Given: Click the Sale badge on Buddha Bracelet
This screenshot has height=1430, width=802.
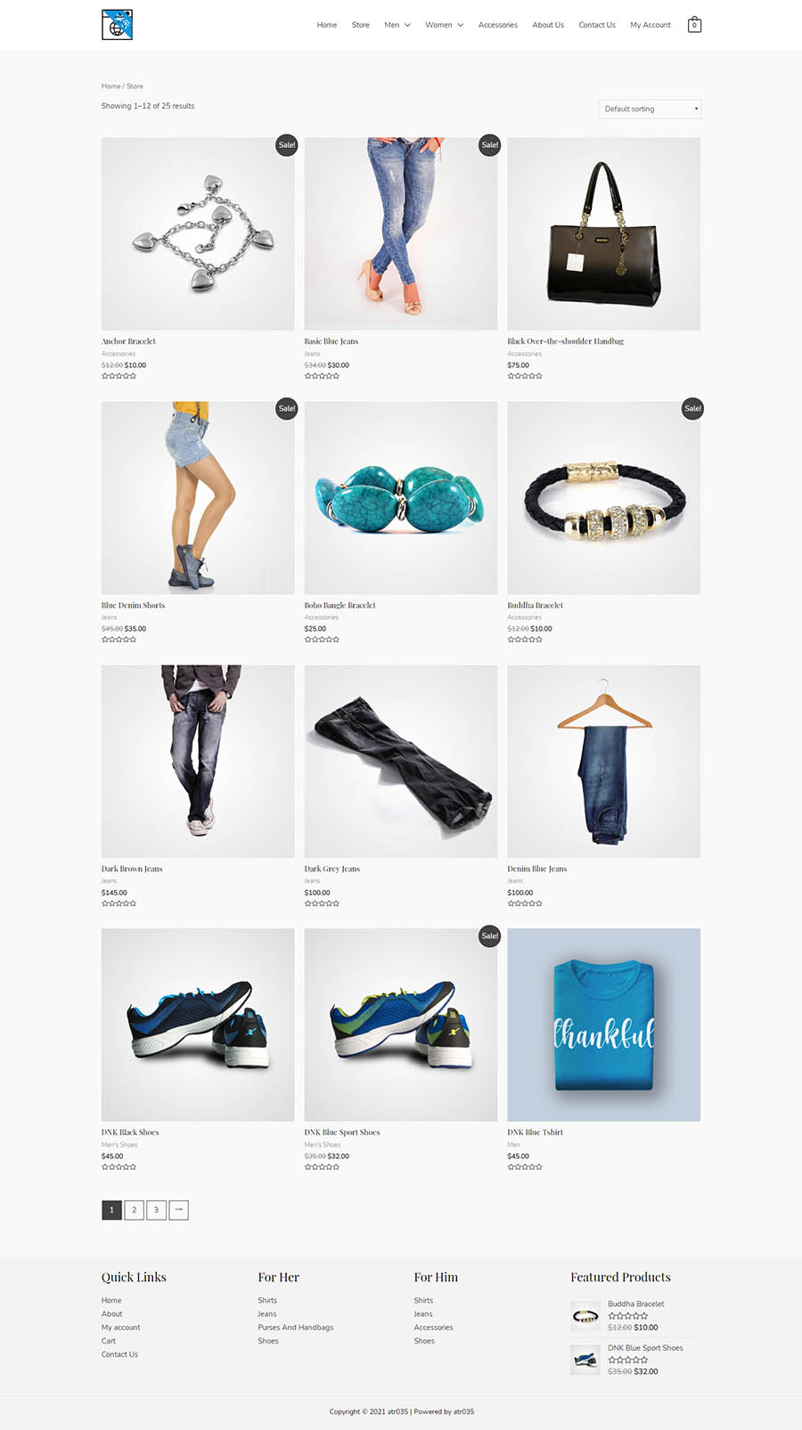Looking at the screenshot, I should tap(692, 408).
